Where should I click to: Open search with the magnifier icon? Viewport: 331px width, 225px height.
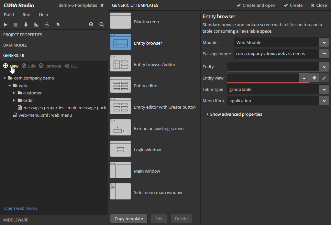pyautogui.click(x=101, y=24)
